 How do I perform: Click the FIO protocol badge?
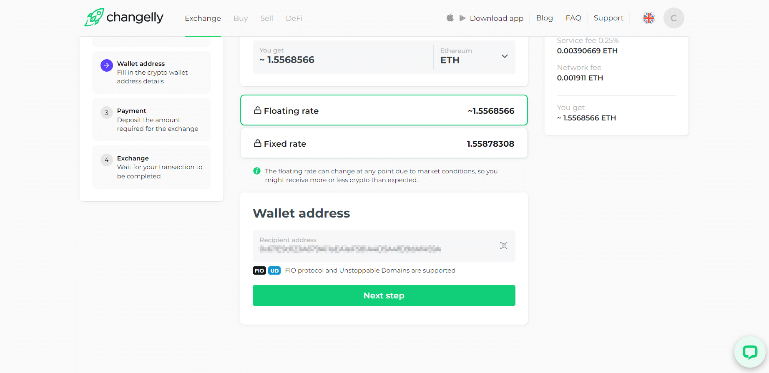click(x=259, y=270)
